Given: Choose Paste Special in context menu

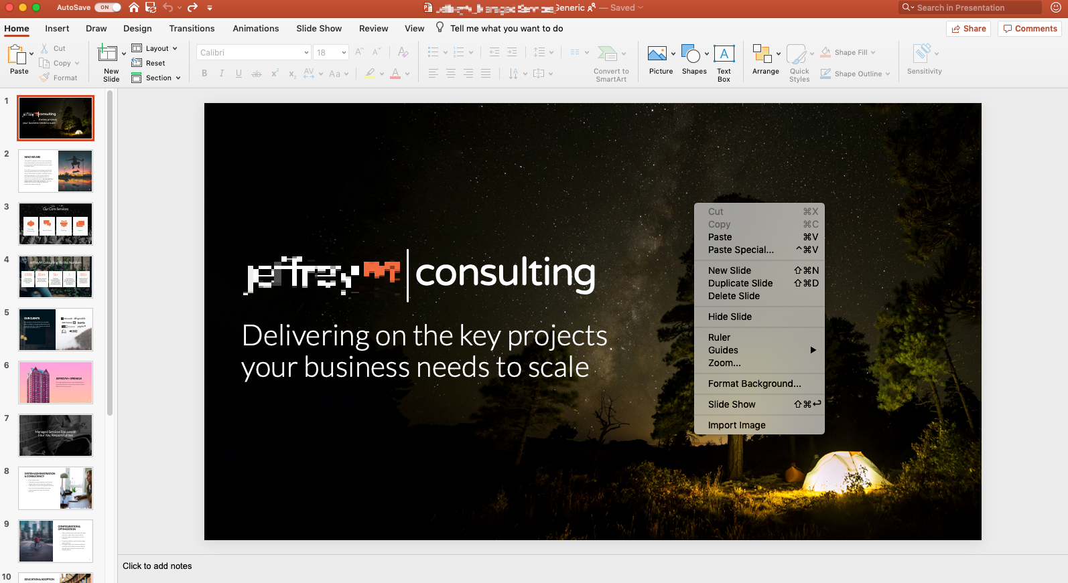Looking at the screenshot, I should coord(759,250).
